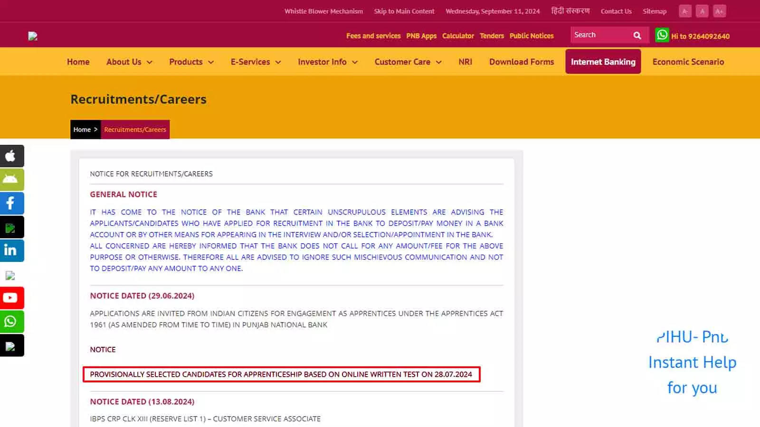Open the Tenders link
Image resolution: width=760 pixels, height=427 pixels.
(492, 36)
